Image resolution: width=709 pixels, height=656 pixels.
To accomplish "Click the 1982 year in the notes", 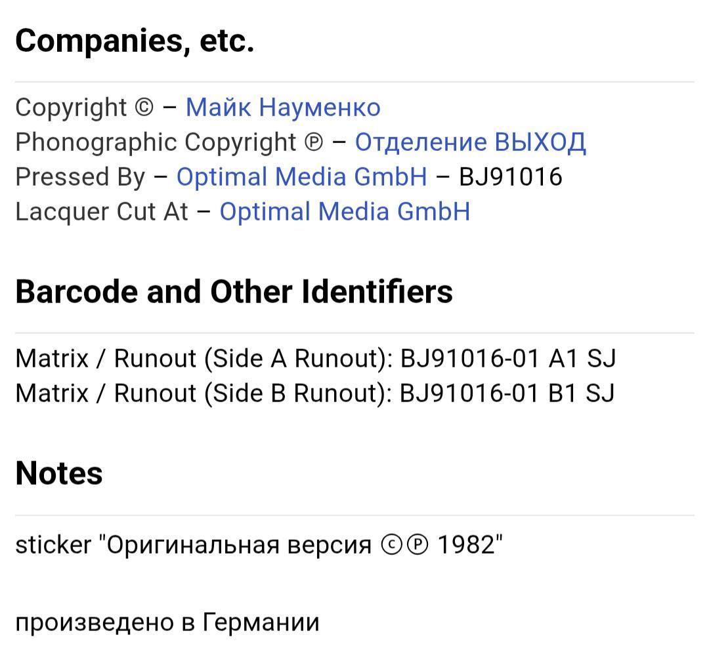I will 467,545.
